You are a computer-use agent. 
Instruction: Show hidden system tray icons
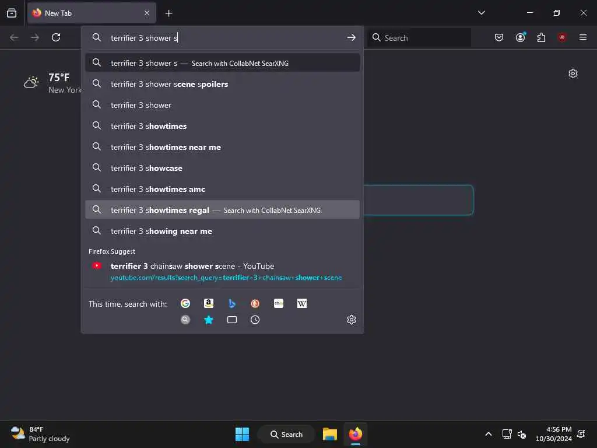tap(489, 434)
